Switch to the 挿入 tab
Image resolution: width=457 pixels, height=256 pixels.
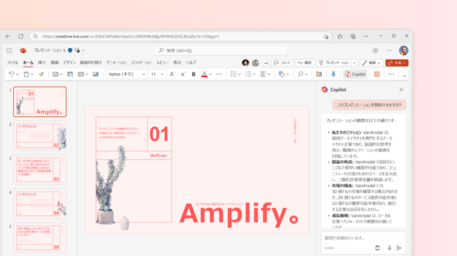click(x=42, y=63)
